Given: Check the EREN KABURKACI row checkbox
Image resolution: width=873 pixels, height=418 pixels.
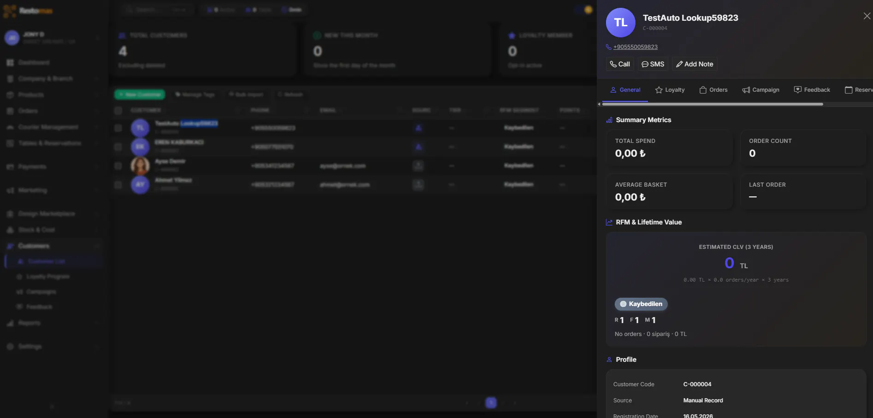Looking at the screenshot, I should tap(118, 147).
